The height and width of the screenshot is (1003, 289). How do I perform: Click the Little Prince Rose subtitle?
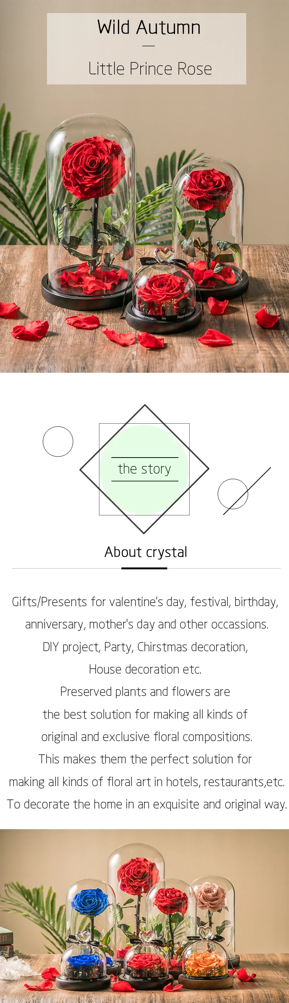coord(150,69)
